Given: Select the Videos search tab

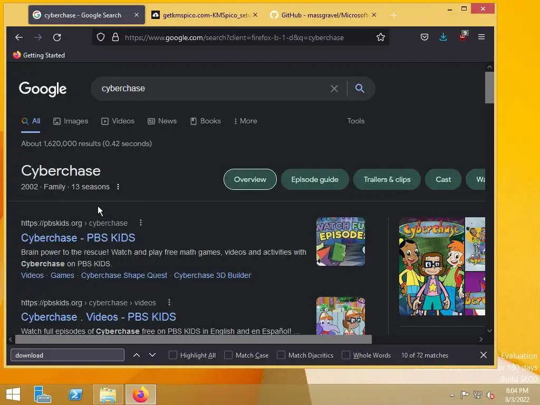Looking at the screenshot, I should coord(118,121).
